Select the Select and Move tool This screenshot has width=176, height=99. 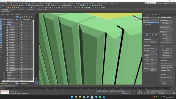click(29, 5)
